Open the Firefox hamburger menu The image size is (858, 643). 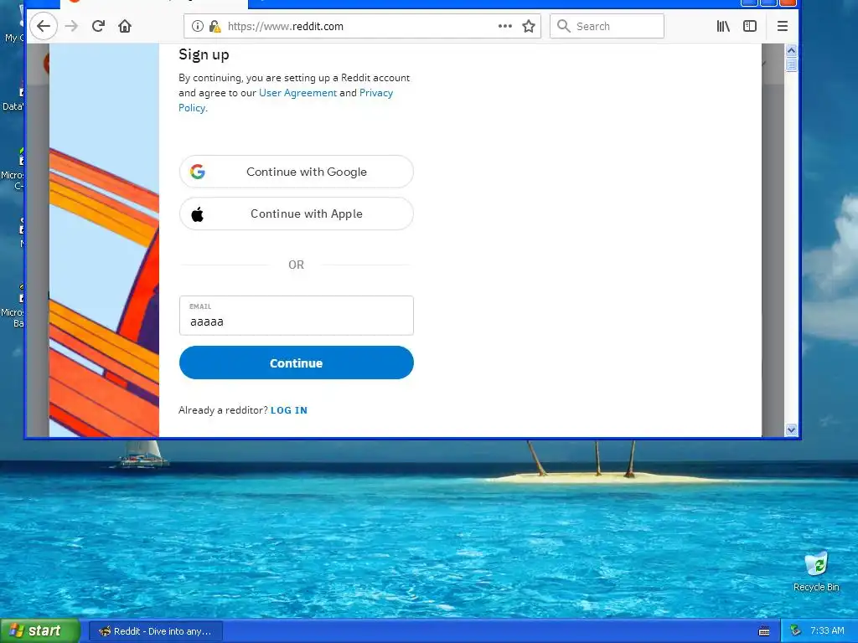(x=783, y=26)
